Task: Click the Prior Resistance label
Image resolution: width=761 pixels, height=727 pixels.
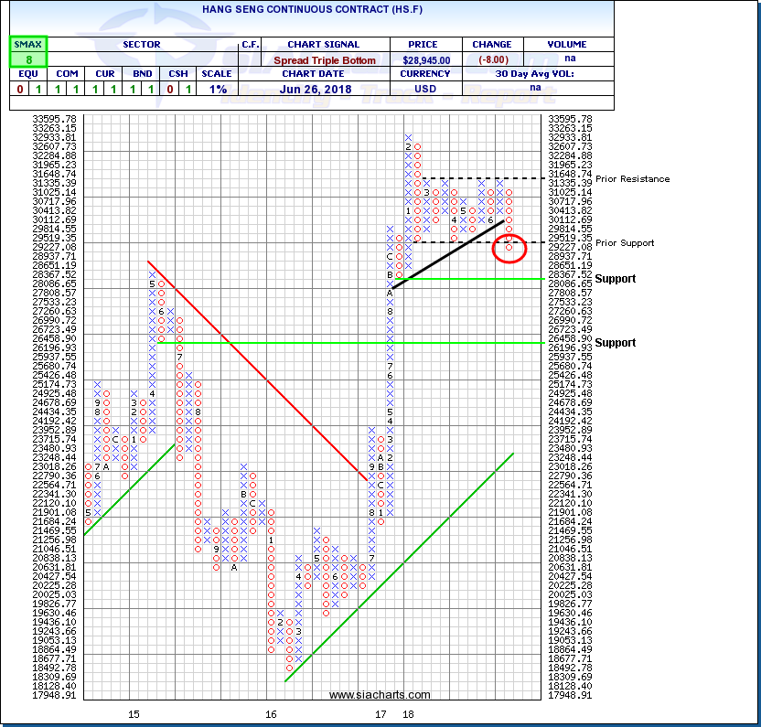Action: click(631, 179)
